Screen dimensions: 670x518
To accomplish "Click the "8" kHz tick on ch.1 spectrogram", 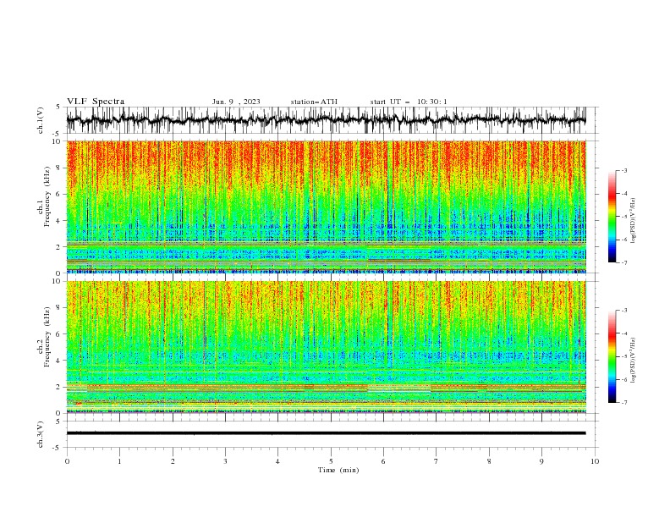I will click(60, 168).
